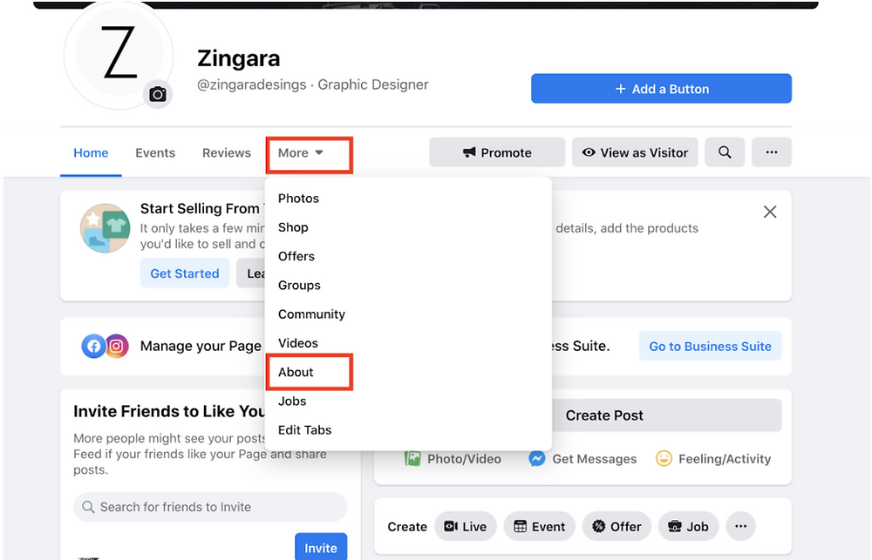Viewport: 872px width, 560px height.
Task: Click Go to Business Suite
Action: point(710,346)
